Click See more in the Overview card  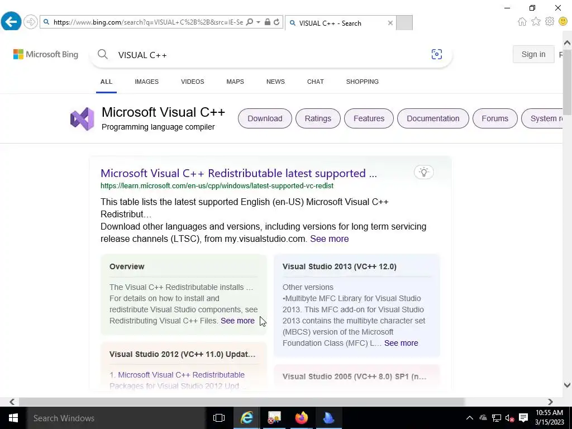click(x=237, y=321)
